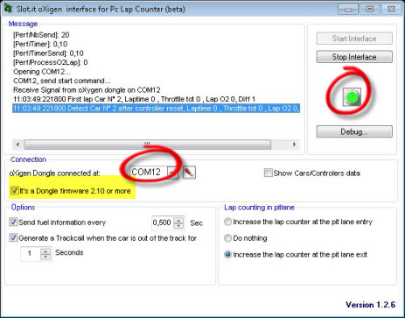
Task: Toggle Dongle firmware 2.10 or more checkbox
Action: coord(14,191)
